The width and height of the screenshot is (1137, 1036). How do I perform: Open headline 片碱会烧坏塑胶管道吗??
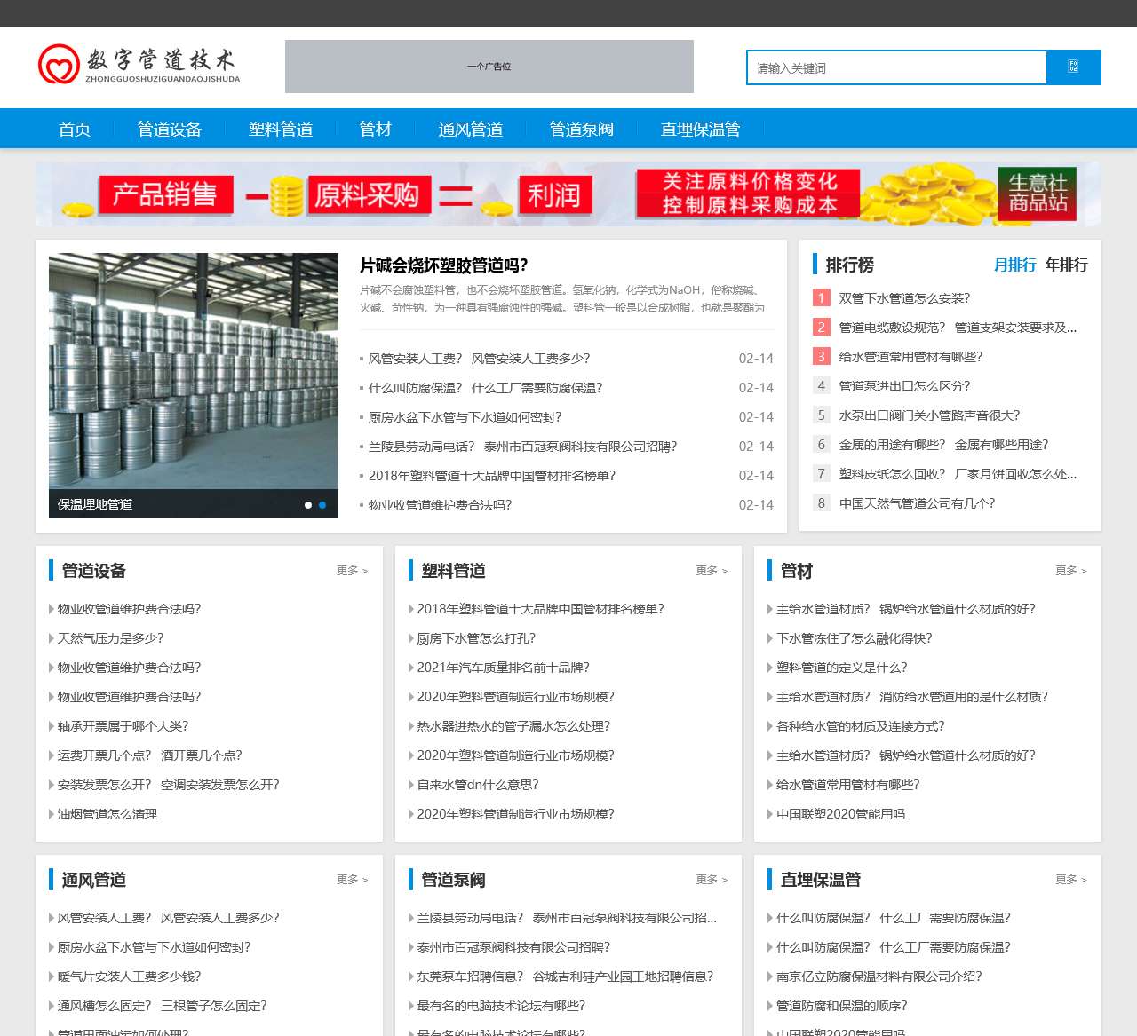[443, 265]
